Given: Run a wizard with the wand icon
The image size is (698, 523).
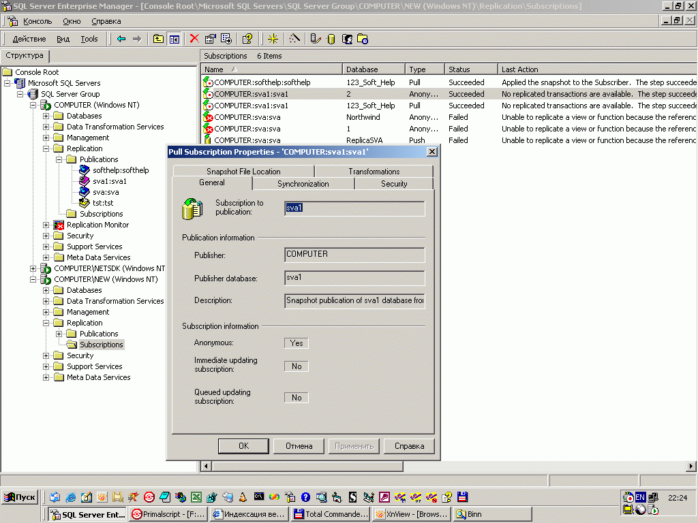Looking at the screenshot, I should (294, 39).
